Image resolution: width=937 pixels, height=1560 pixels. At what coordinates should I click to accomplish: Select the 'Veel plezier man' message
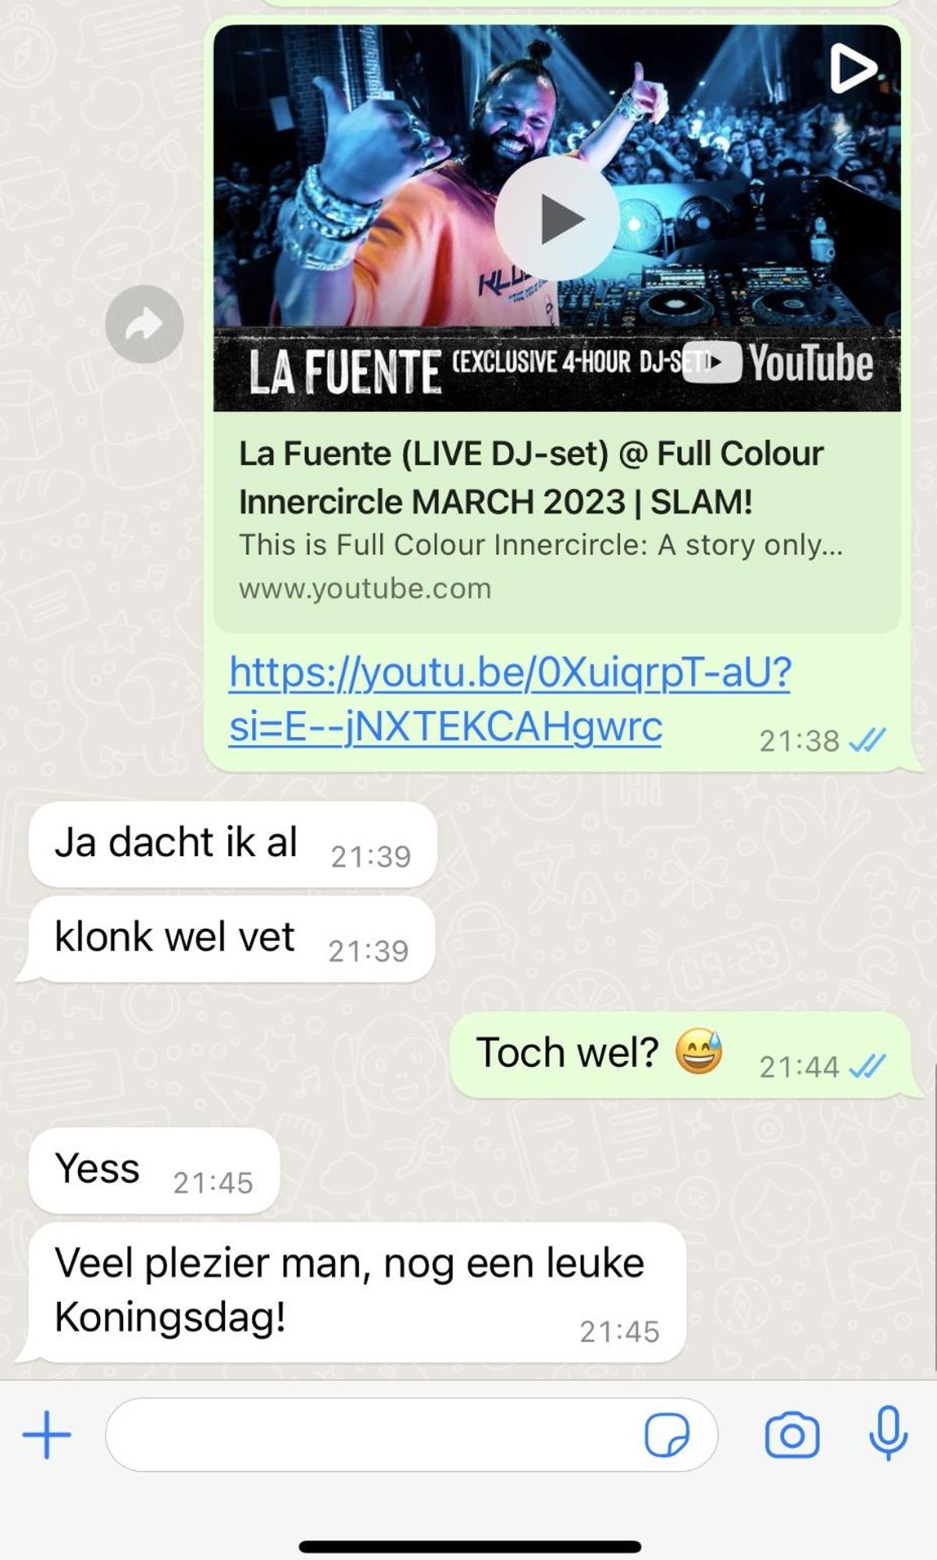(357, 1292)
